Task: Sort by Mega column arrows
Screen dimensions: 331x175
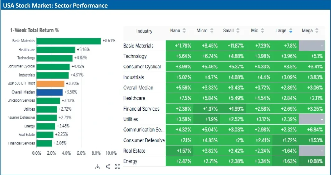Action: click(x=317, y=31)
